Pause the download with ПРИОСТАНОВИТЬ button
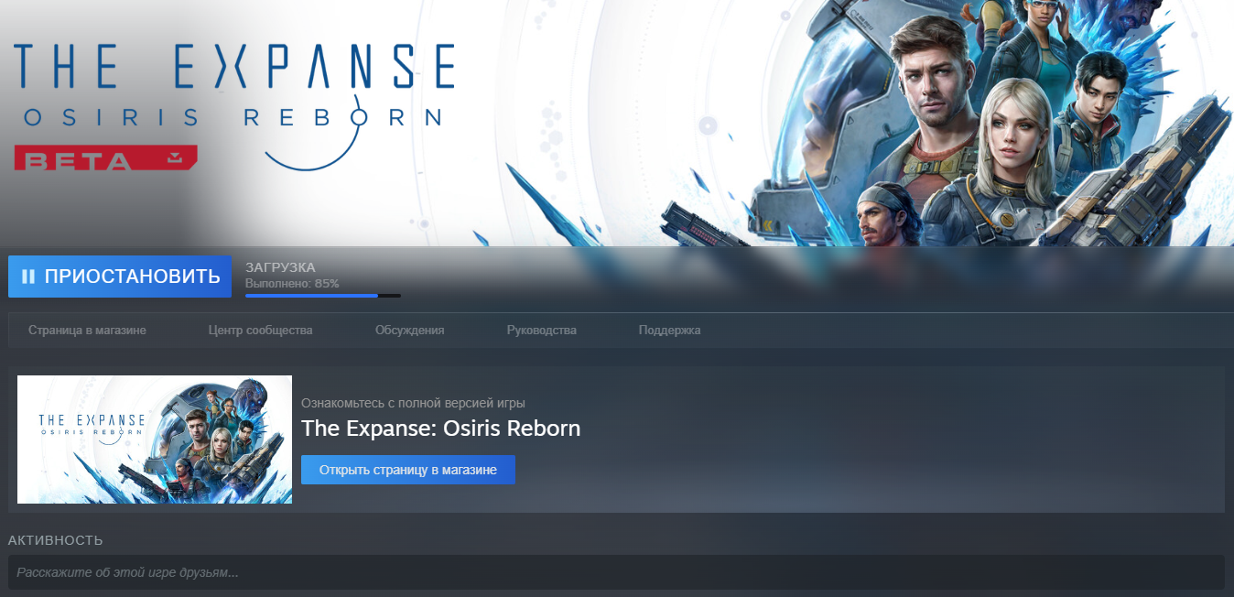Screen dimensions: 1234x597 pyautogui.click(x=120, y=277)
